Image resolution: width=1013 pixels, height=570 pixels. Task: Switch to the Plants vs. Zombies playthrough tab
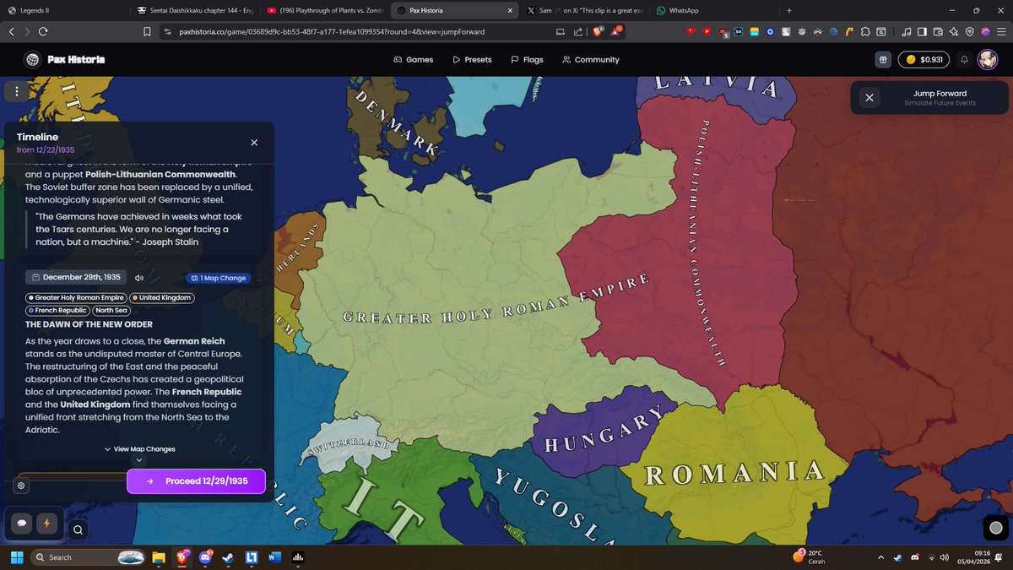[325, 10]
